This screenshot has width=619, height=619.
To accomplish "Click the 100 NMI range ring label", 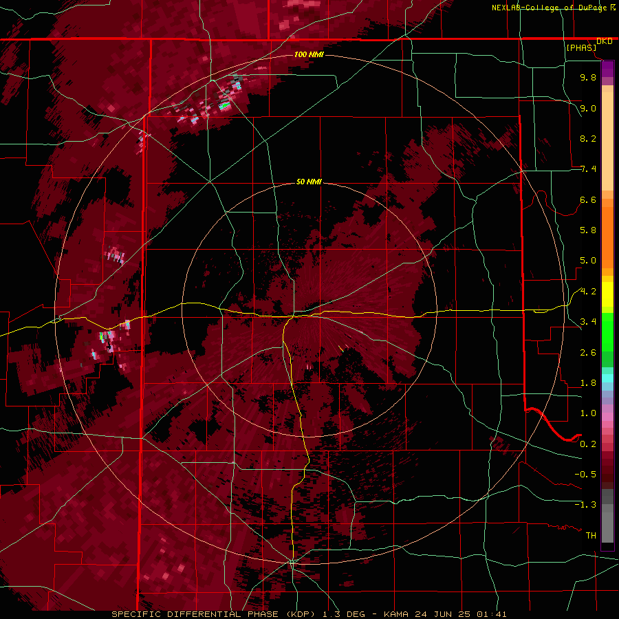I will point(309,54).
